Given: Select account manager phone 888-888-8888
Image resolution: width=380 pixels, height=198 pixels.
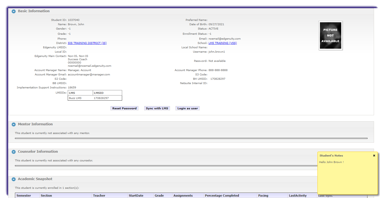Looking at the screenshot, I should tap(218, 70).
